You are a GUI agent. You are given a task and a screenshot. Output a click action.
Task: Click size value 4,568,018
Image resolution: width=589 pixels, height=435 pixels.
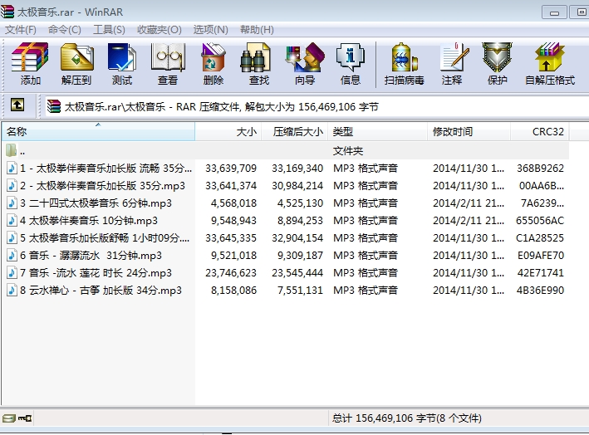(x=233, y=203)
